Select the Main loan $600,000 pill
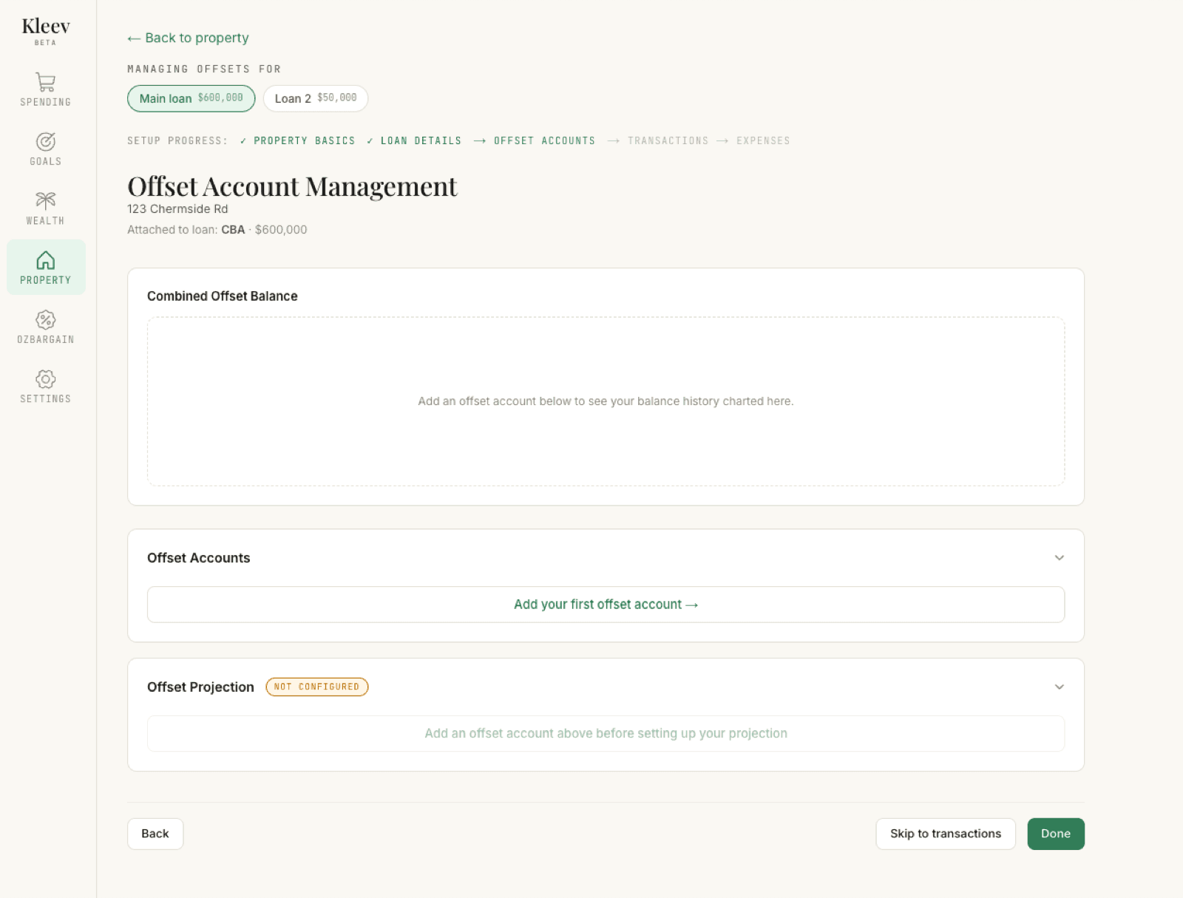The image size is (1183, 898). tap(191, 98)
